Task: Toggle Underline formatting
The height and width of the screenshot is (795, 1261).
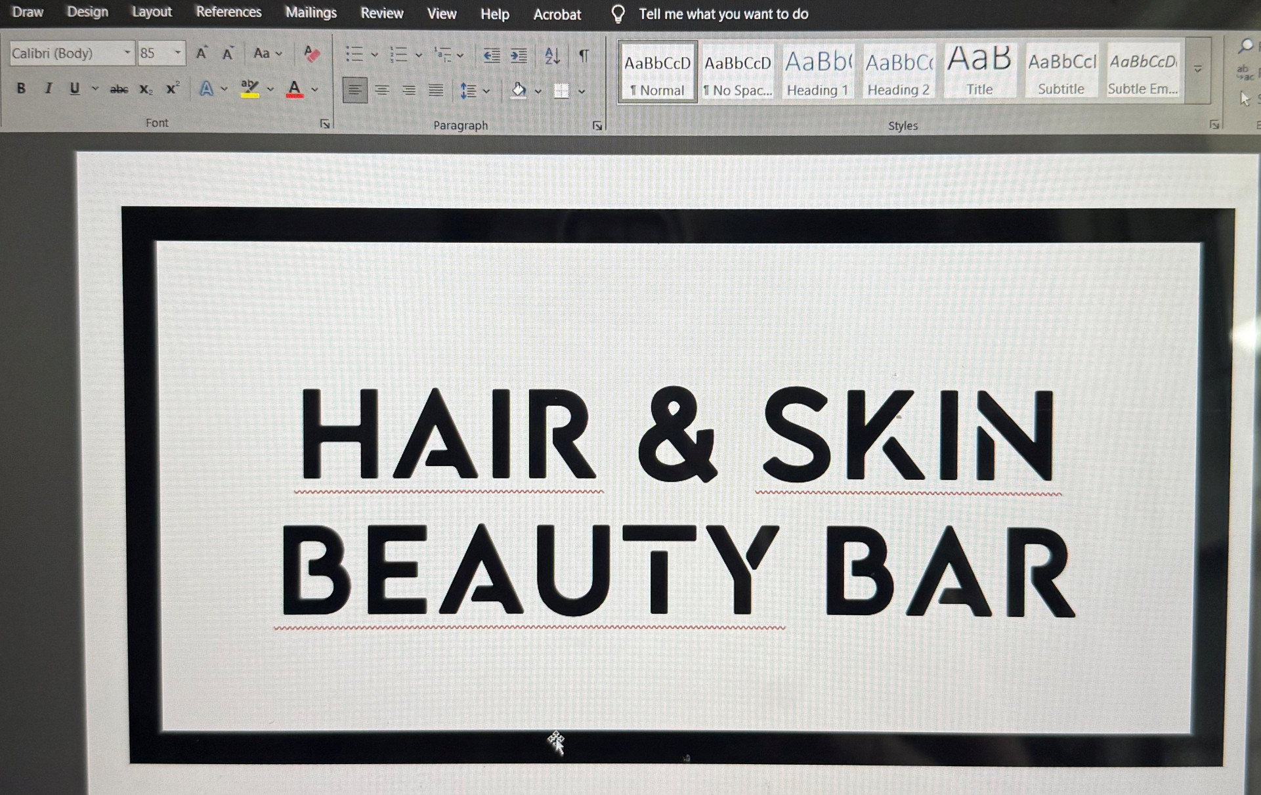Action: coord(74,89)
